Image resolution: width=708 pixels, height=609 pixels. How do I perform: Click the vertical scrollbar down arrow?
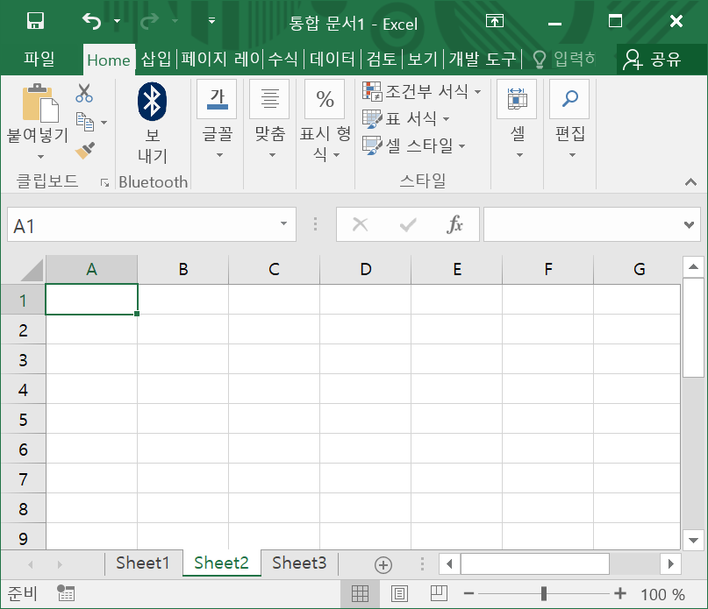tap(693, 540)
